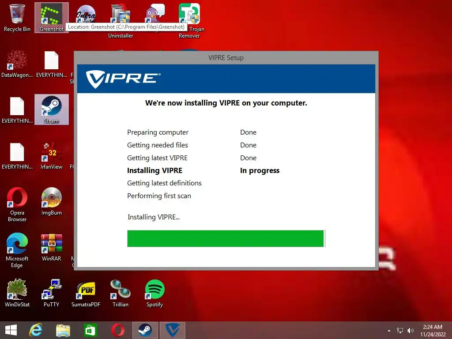The height and width of the screenshot is (339, 452).
Task: Show hidden system tray icons
Action: pos(389,331)
